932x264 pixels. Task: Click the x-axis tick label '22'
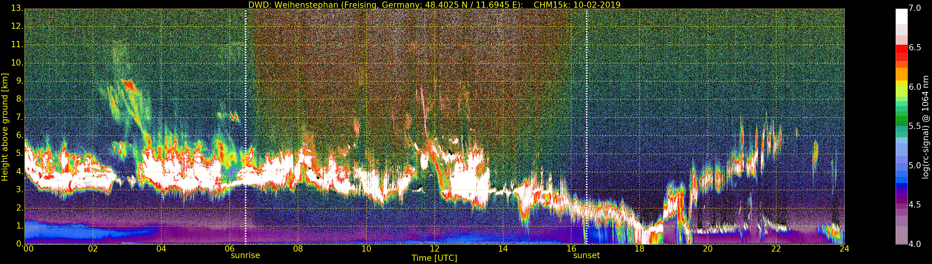click(x=776, y=248)
